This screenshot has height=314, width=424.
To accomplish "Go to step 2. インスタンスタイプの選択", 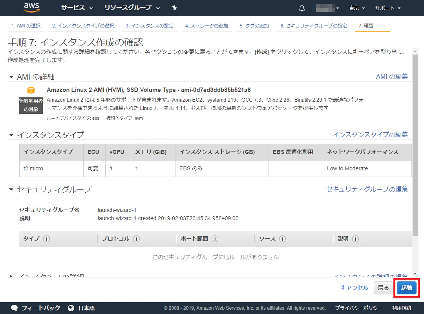I will pyautogui.click(x=83, y=26).
